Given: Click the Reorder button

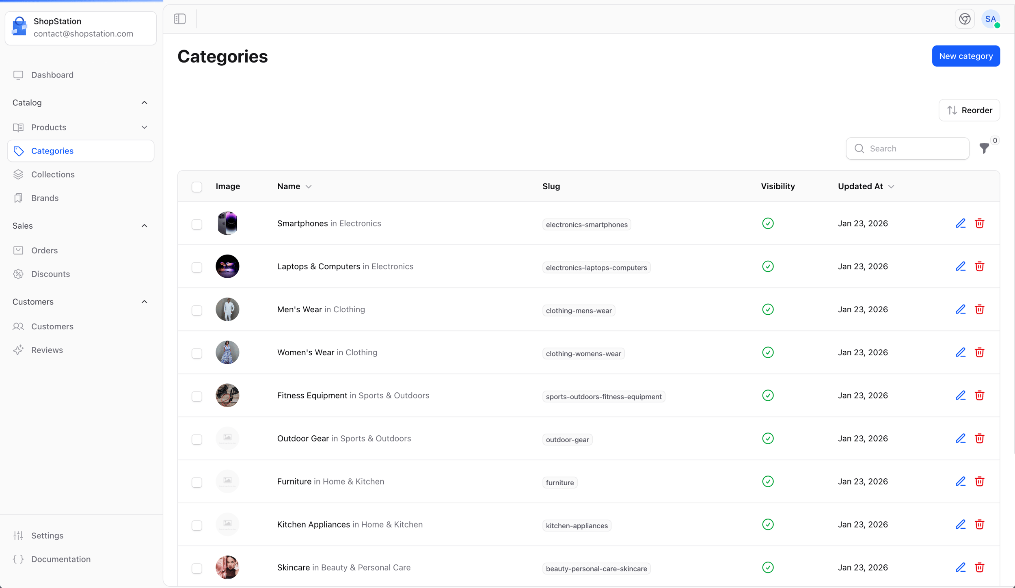Looking at the screenshot, I should pos(969,110).
